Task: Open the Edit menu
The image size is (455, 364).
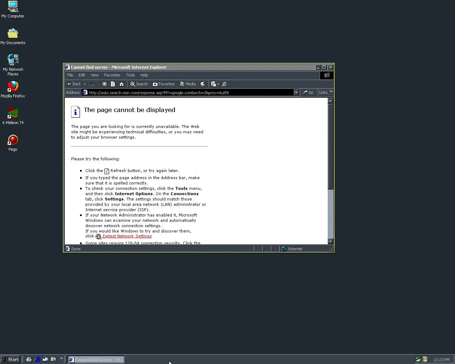Action: coord(82,75)
